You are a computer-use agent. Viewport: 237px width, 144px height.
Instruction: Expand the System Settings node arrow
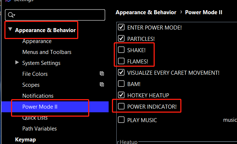[x=17, y=62]
